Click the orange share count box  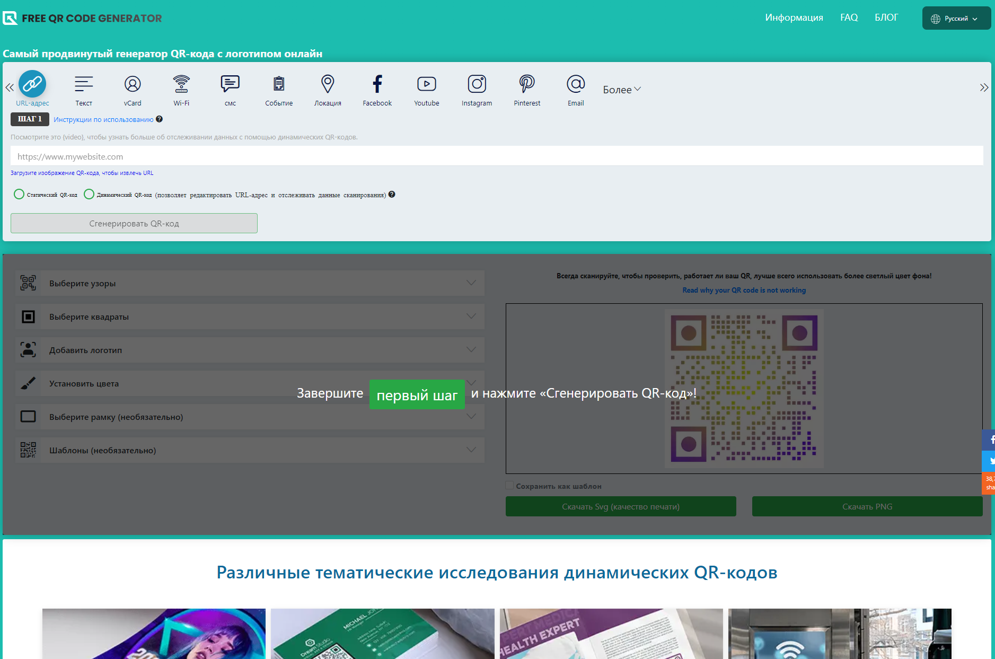click(989, 483)
